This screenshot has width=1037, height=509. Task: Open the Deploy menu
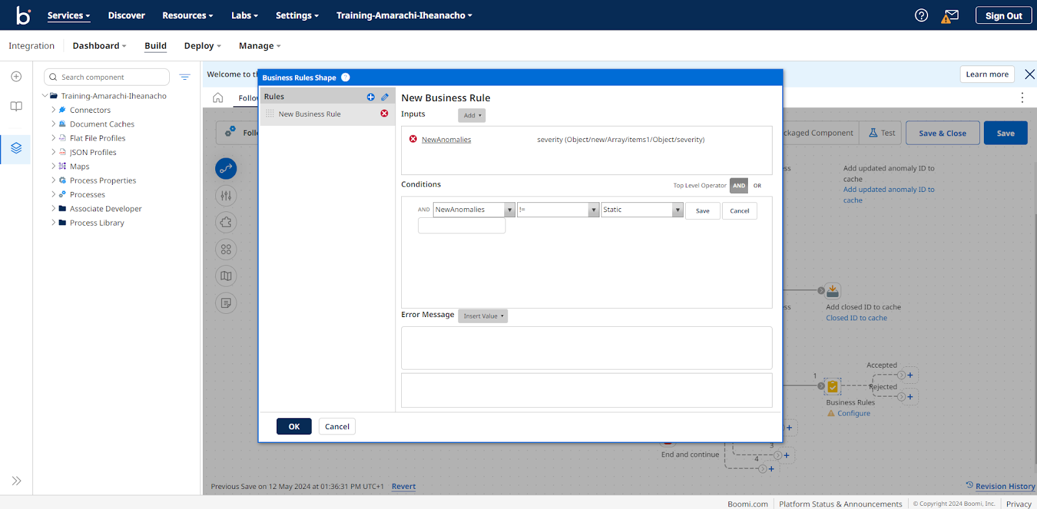click(x=203, y=45)
